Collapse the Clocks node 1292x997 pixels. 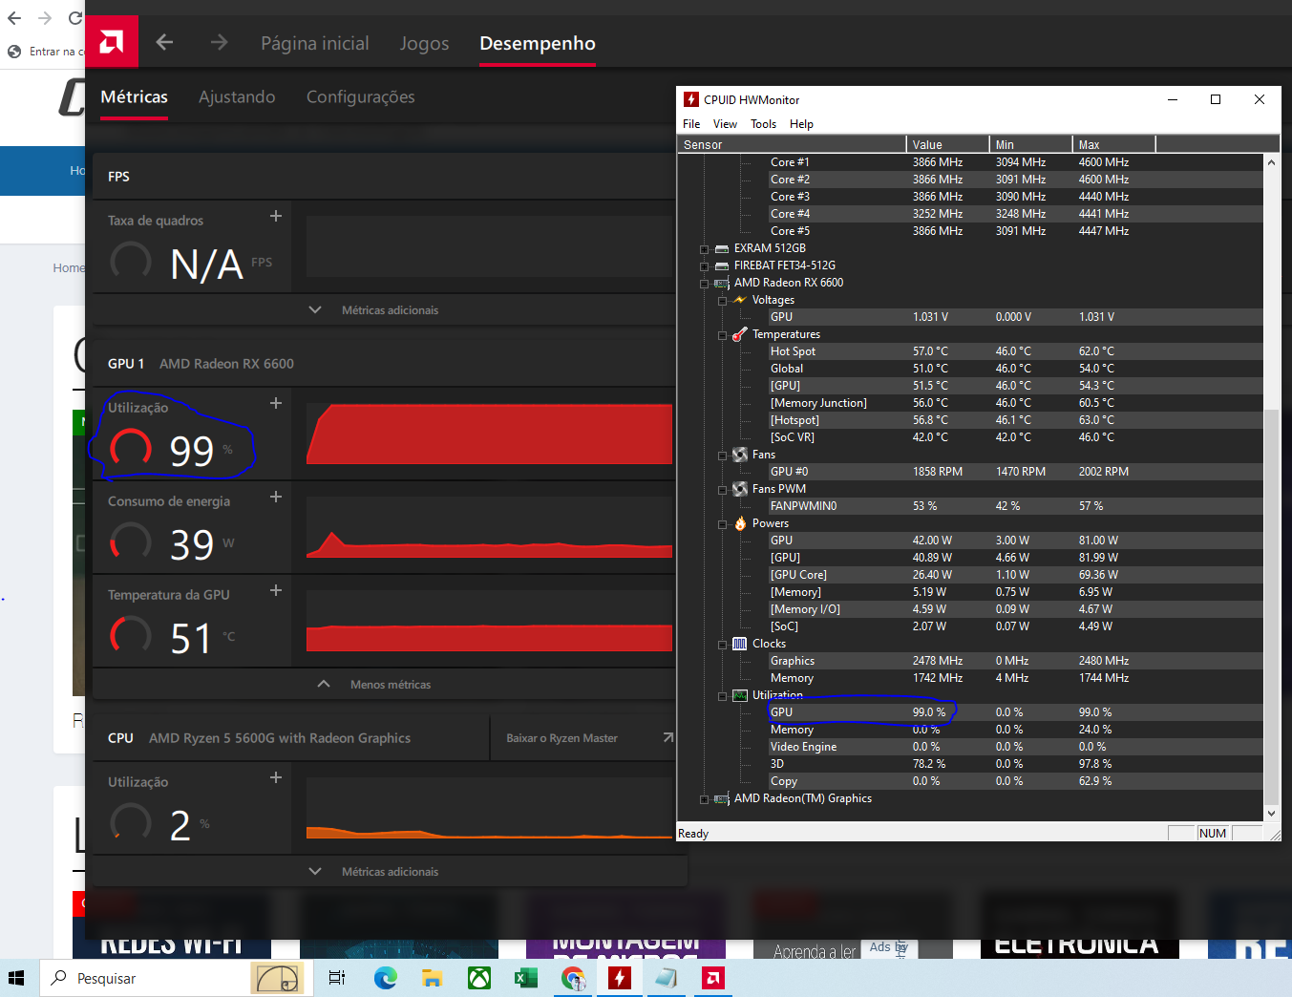click(x=723, y=645)
